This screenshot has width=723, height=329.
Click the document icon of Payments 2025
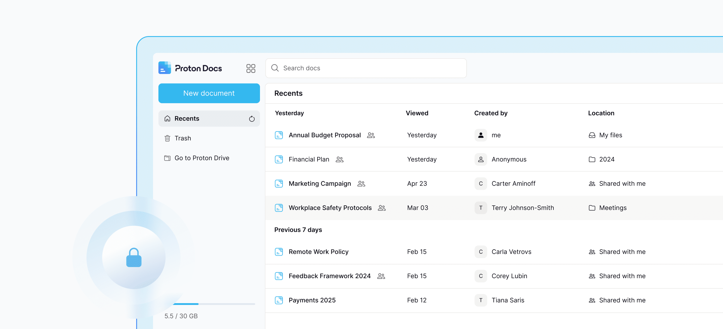click(279, 300)
